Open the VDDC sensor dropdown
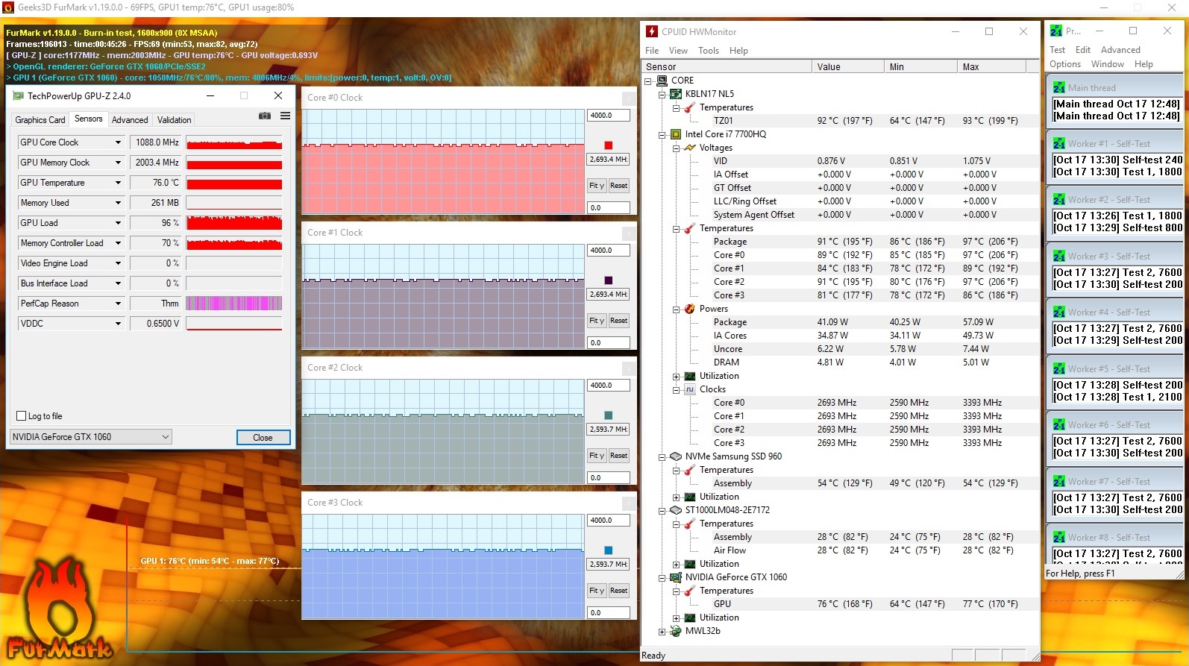This screenshot has width=1189, height=666. 118,324
